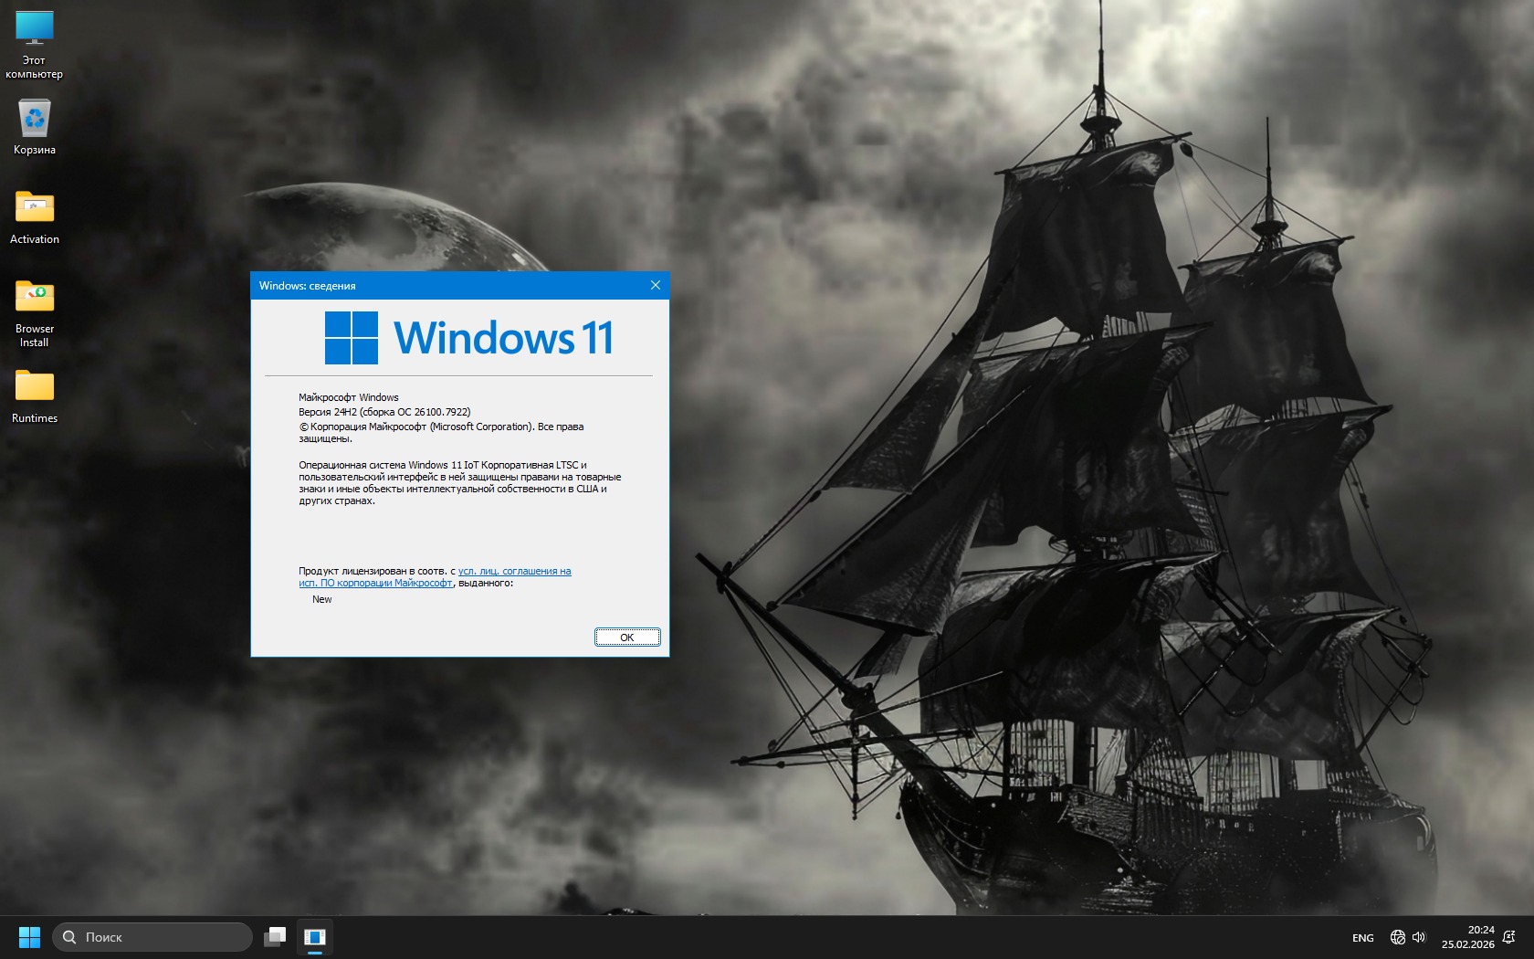Viewport: 1534px width, 959px height.
Task: Open the Windows Start menu
Action: (x=29, y=937)
